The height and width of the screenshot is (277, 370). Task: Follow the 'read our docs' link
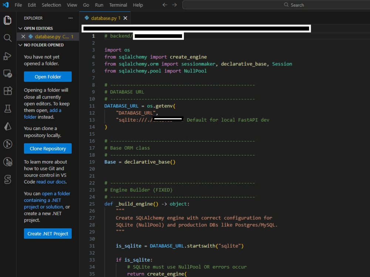(51, 182)
